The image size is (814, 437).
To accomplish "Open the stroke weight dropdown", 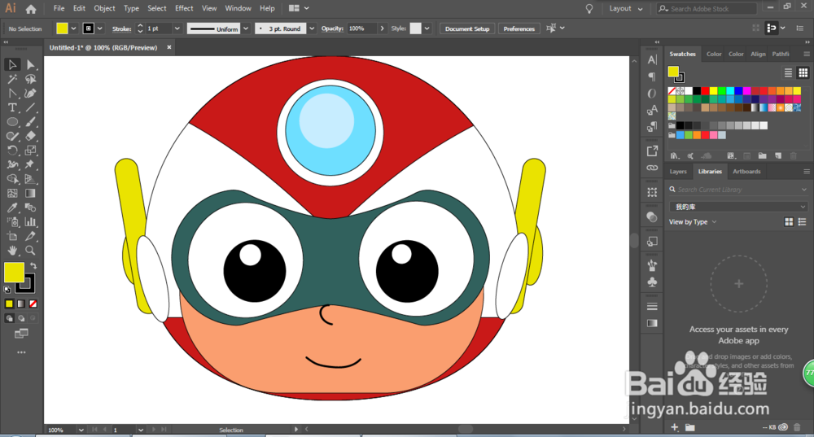I will click(x=177, y=28).
